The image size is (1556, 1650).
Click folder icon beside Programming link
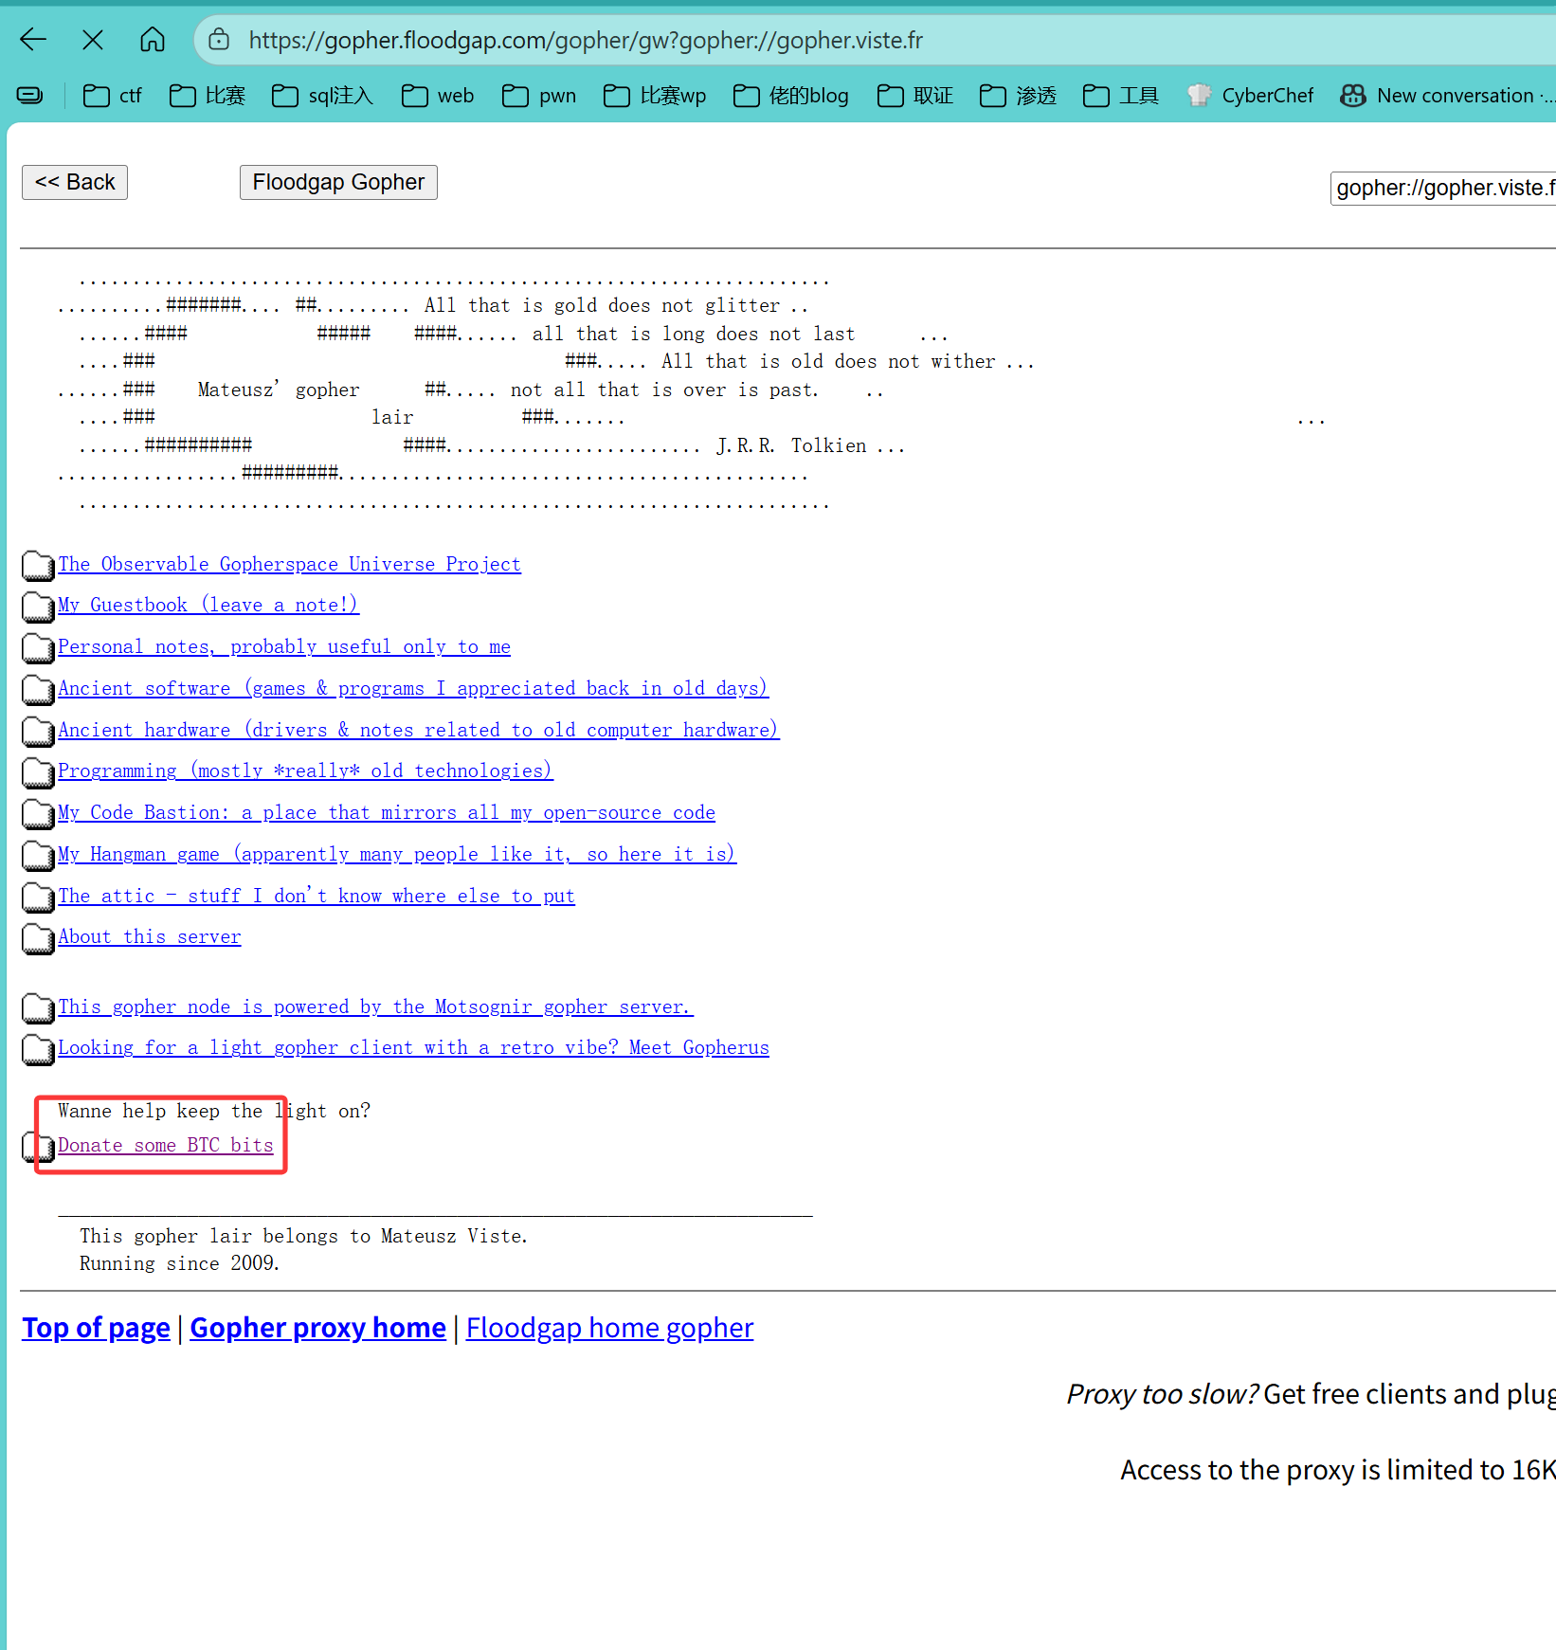[x=38, y=772]
